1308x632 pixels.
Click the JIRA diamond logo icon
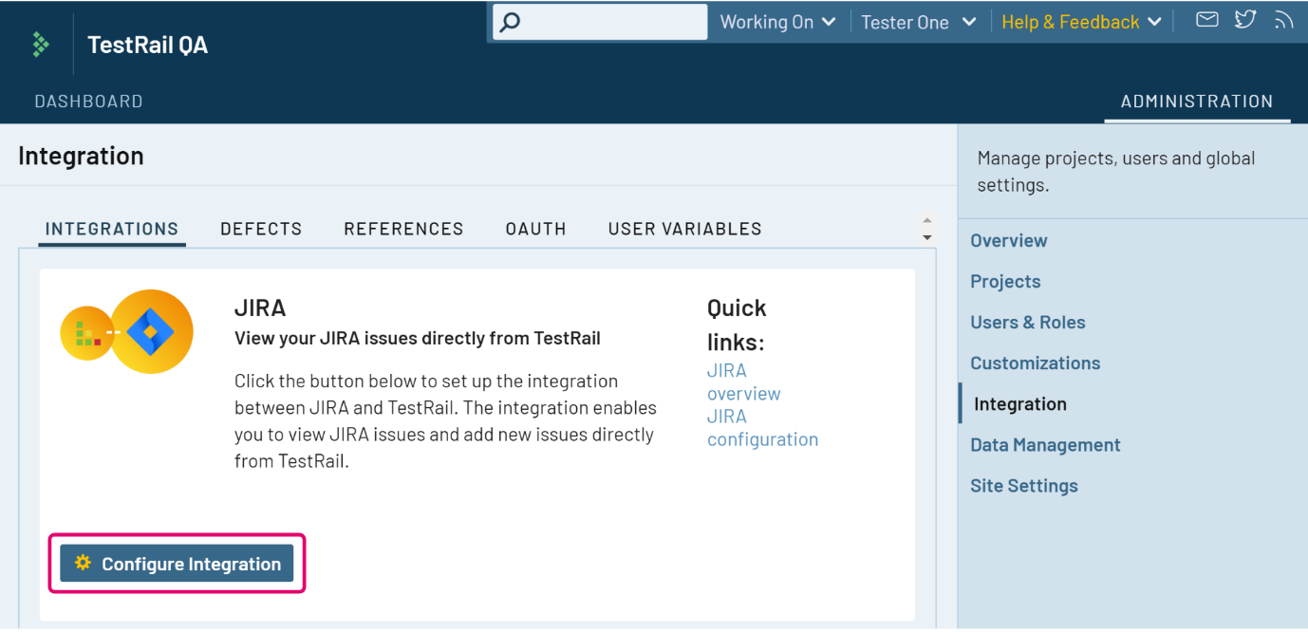tap(151, 331)
